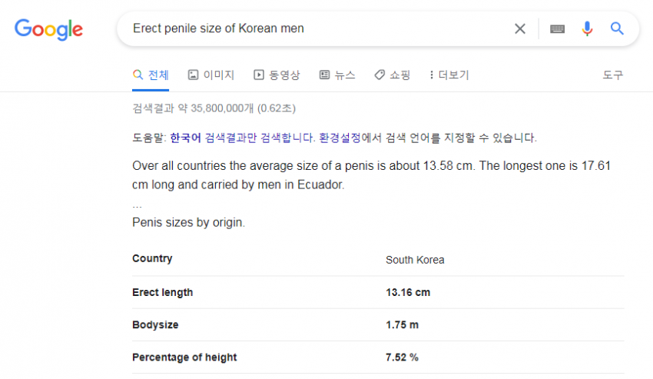Viewport: 653px width, 379px height.
Task: Click the video tab play icon
Action: (x=259, y=75)
